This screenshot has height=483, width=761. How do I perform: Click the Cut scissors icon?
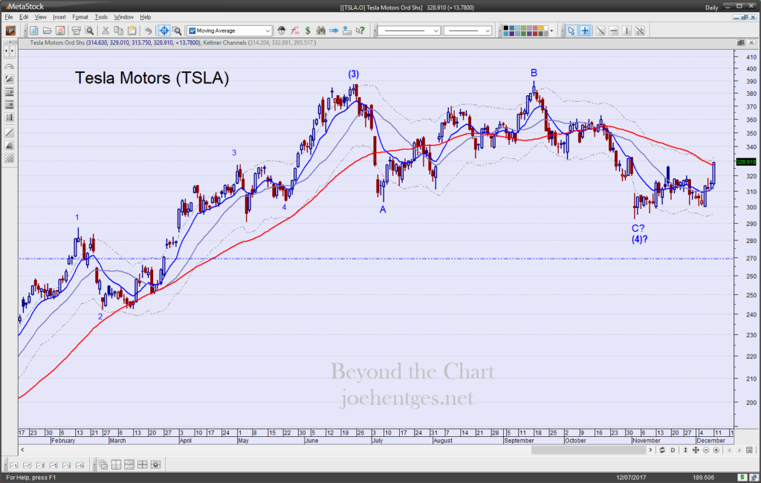tap(105, 30)
